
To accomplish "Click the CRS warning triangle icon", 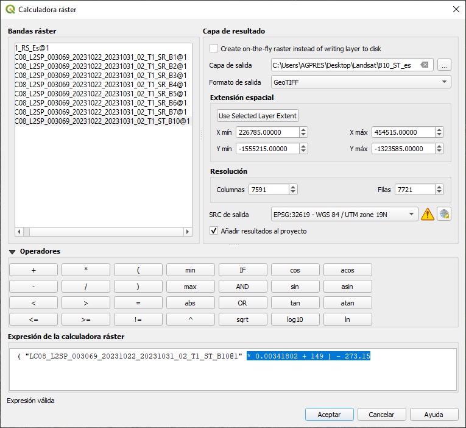I will click(428, 214).
